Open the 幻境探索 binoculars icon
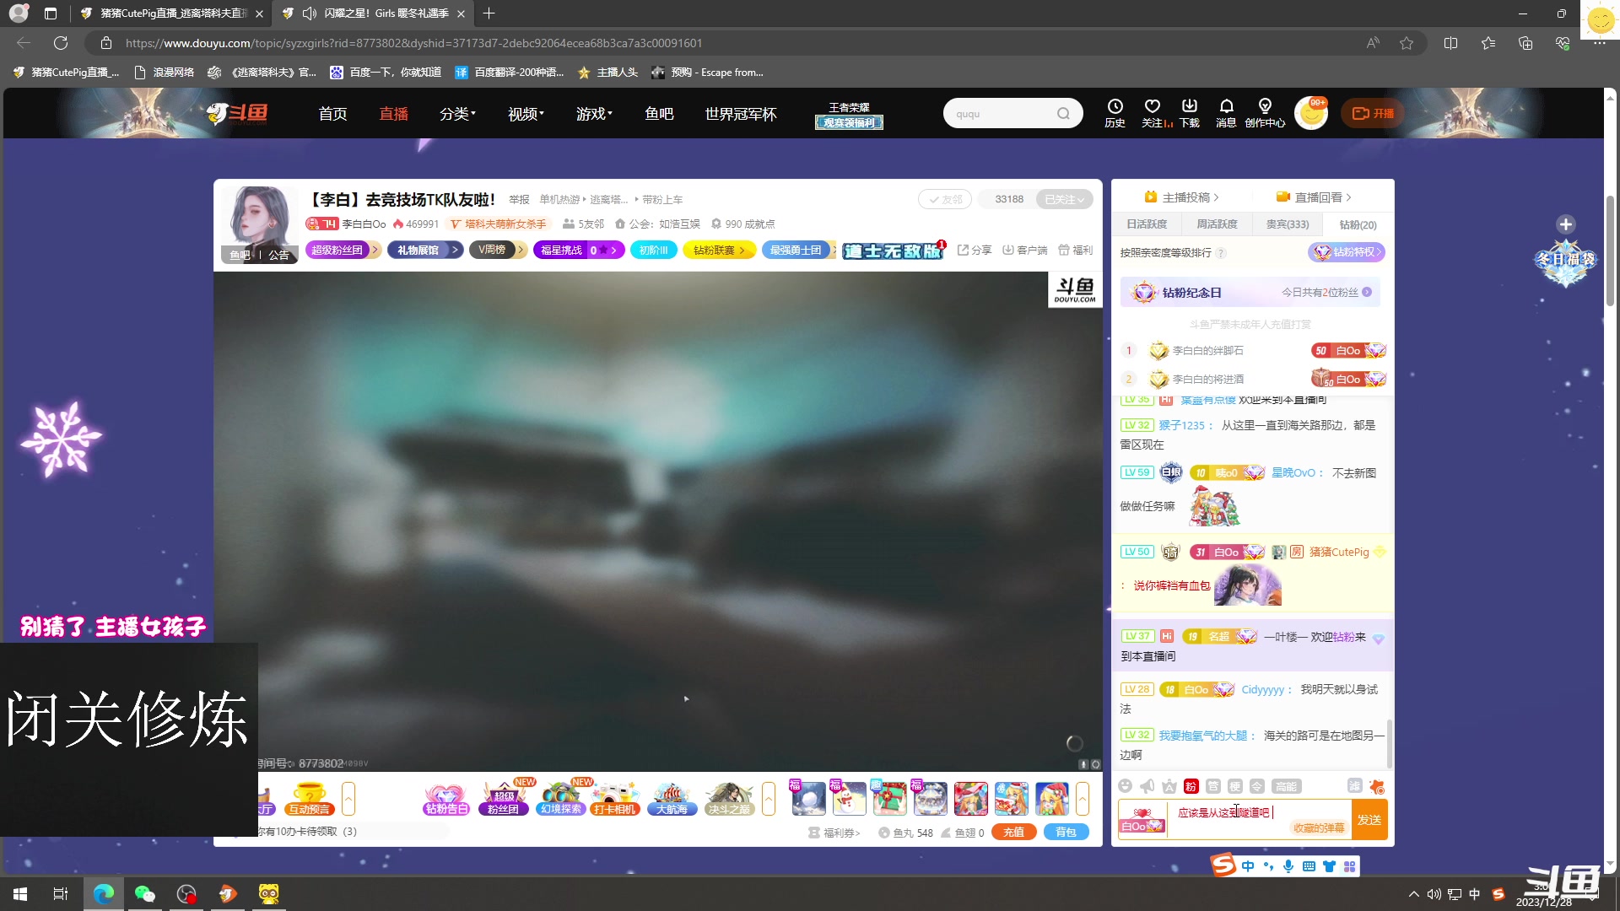 (x=561, y=799)
